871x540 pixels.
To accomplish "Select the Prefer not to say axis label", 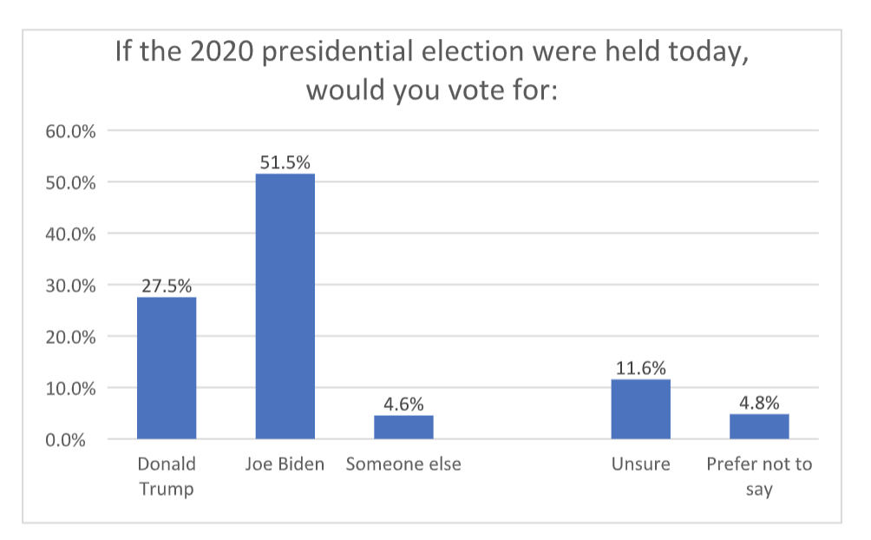I will pyautogui.click(x=759, y=476).
